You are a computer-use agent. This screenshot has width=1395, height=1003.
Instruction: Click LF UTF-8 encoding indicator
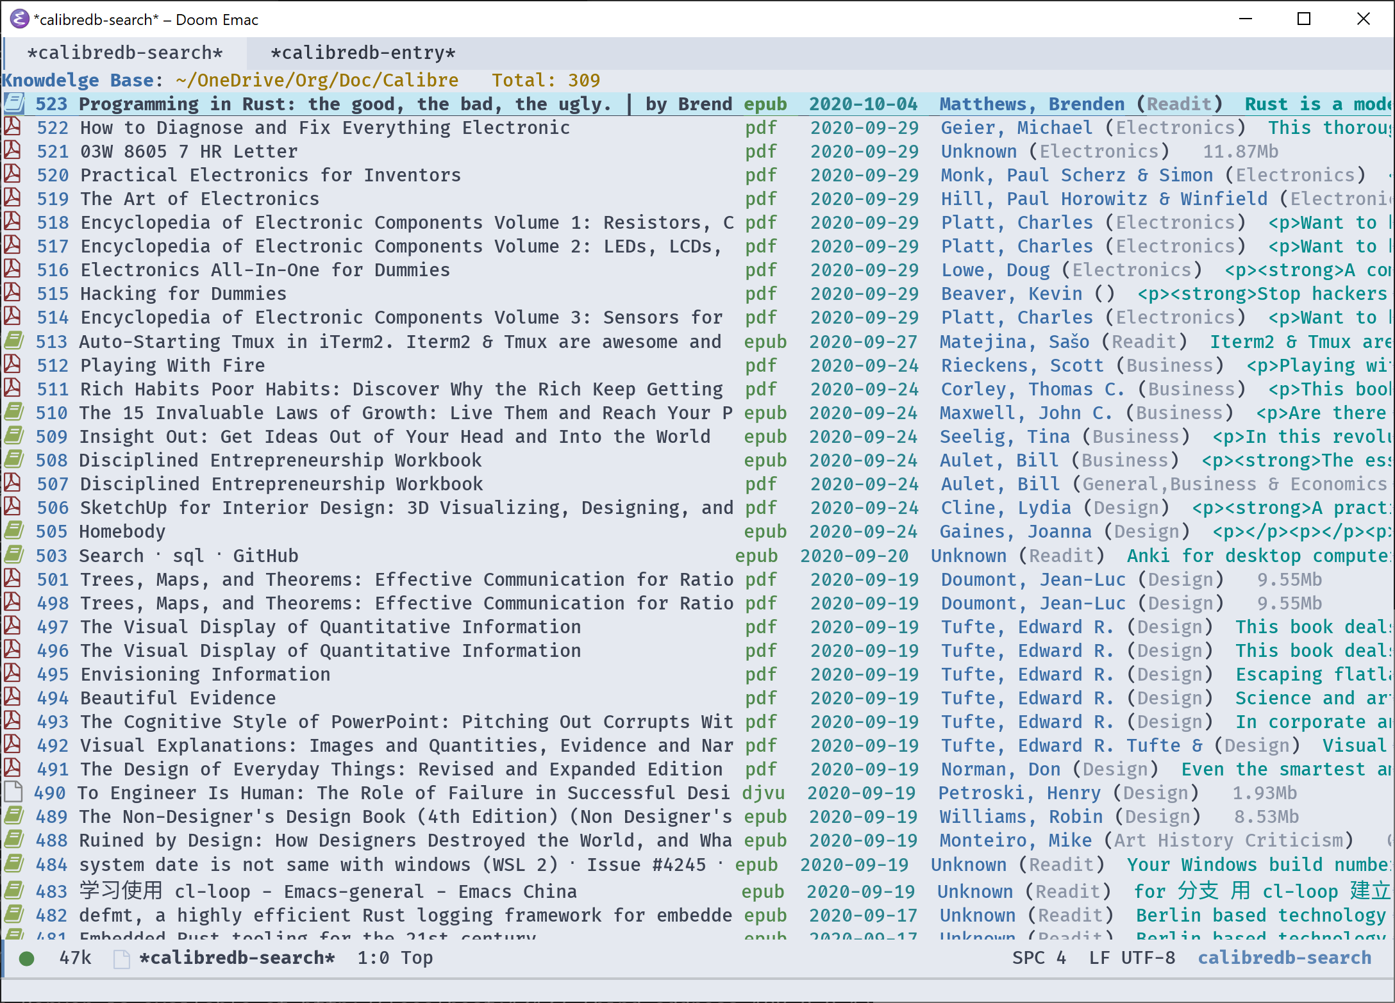pos(1132,958)
